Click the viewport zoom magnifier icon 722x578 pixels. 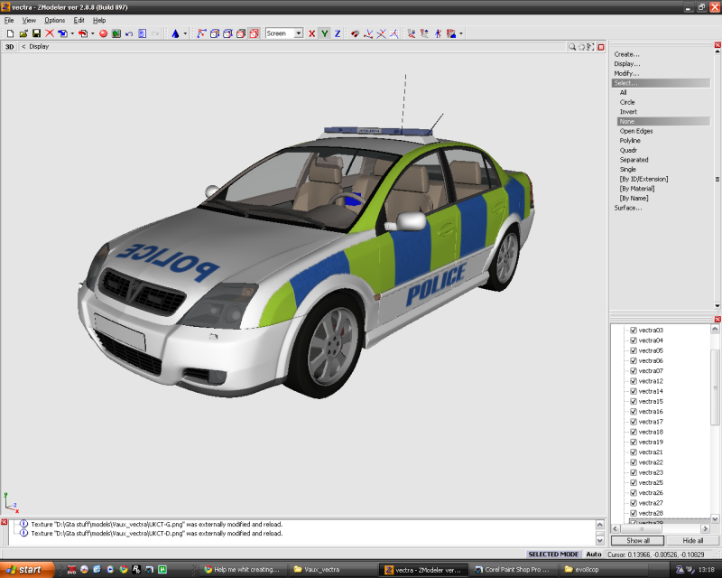pos(572,47)
